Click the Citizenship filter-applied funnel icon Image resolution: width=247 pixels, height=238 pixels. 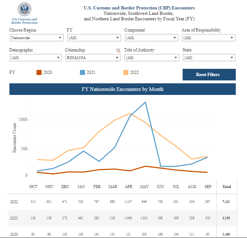pyautogui.click(x=118, y=51)
